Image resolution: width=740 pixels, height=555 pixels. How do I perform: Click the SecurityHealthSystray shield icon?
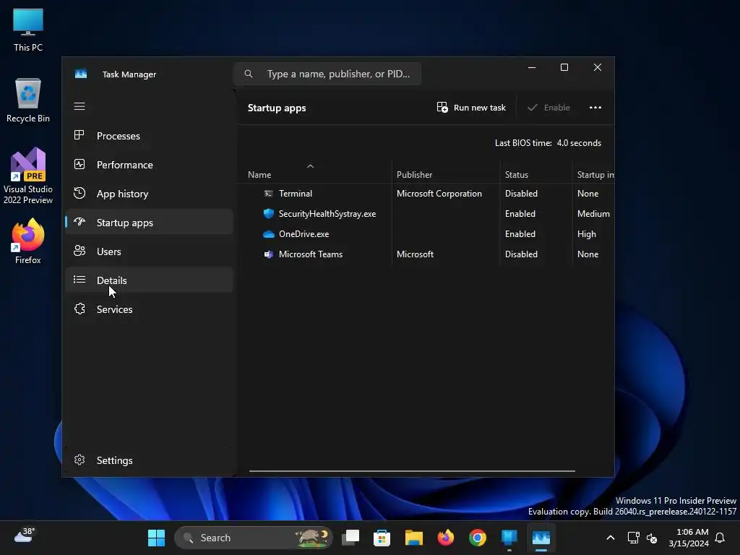tap(269, 214)
